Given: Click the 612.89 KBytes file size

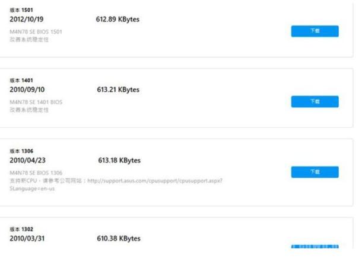Looking at the screenshot, I should click(117, 20).
